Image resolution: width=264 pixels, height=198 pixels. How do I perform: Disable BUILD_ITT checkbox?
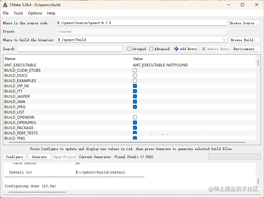click(x=135, y=91)
